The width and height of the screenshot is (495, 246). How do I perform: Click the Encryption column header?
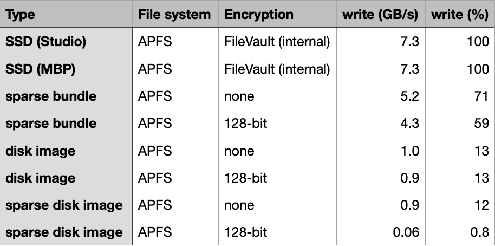pyautogui.click(x=259, y=15)
